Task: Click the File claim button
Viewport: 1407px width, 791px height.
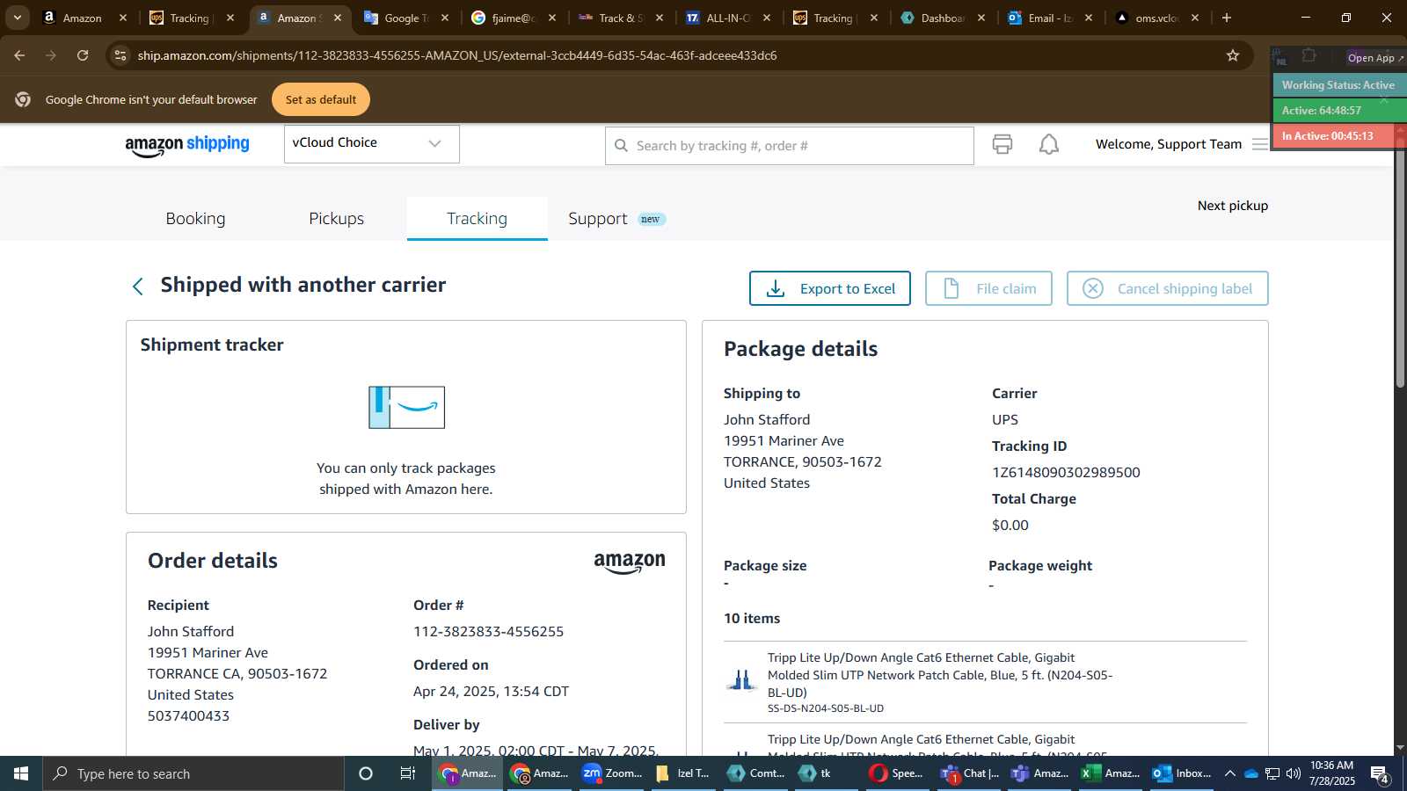Action: click(x=988, y=288)
